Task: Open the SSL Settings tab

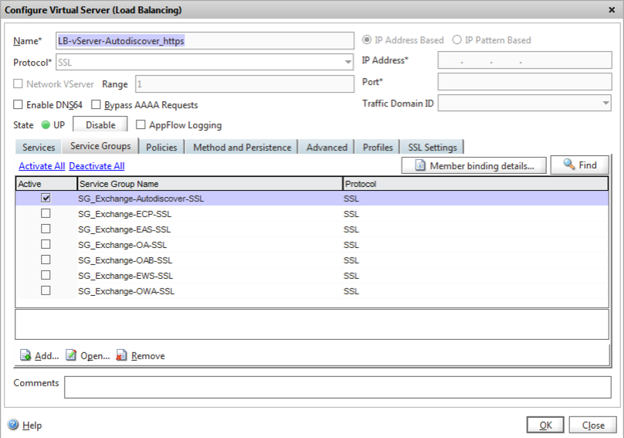Action: coord(432,148)
